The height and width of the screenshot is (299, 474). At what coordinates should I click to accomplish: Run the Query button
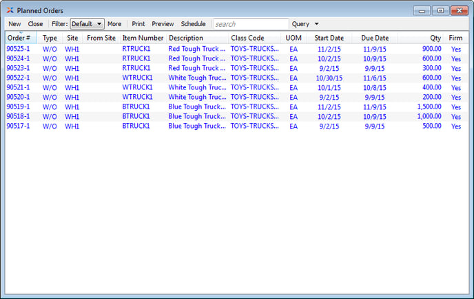[x=300, y=24]
